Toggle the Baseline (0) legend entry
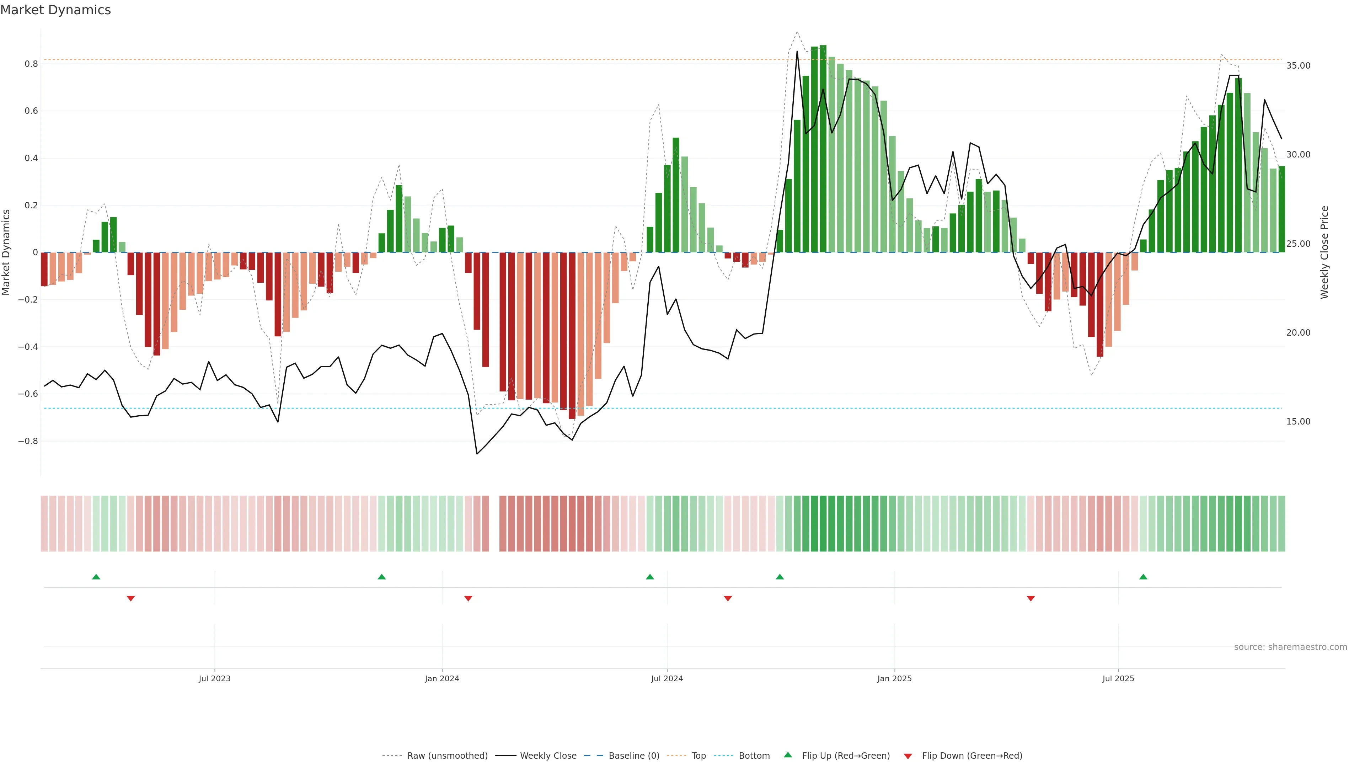This screenshot has height=768, width=1365. (x=634, y=756)
